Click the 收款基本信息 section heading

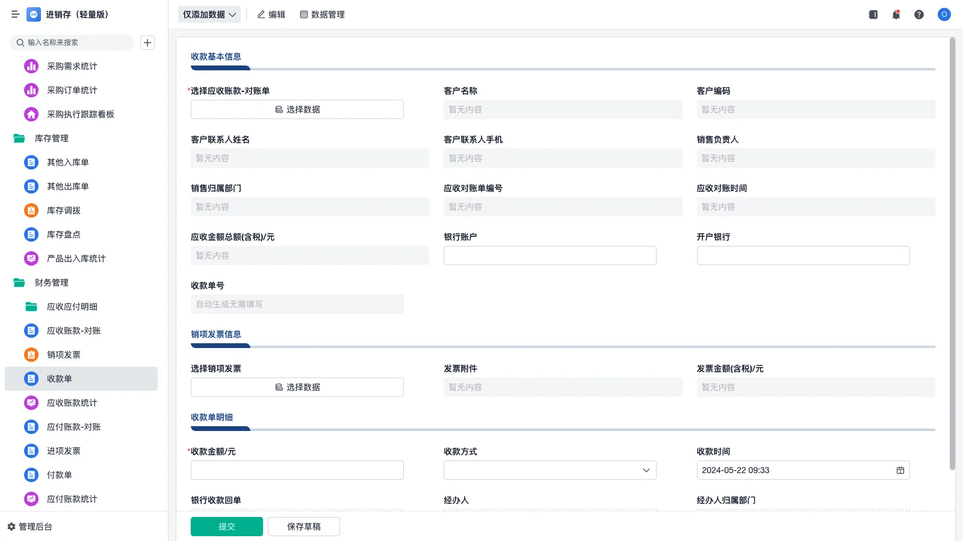(x=216, y=57)
